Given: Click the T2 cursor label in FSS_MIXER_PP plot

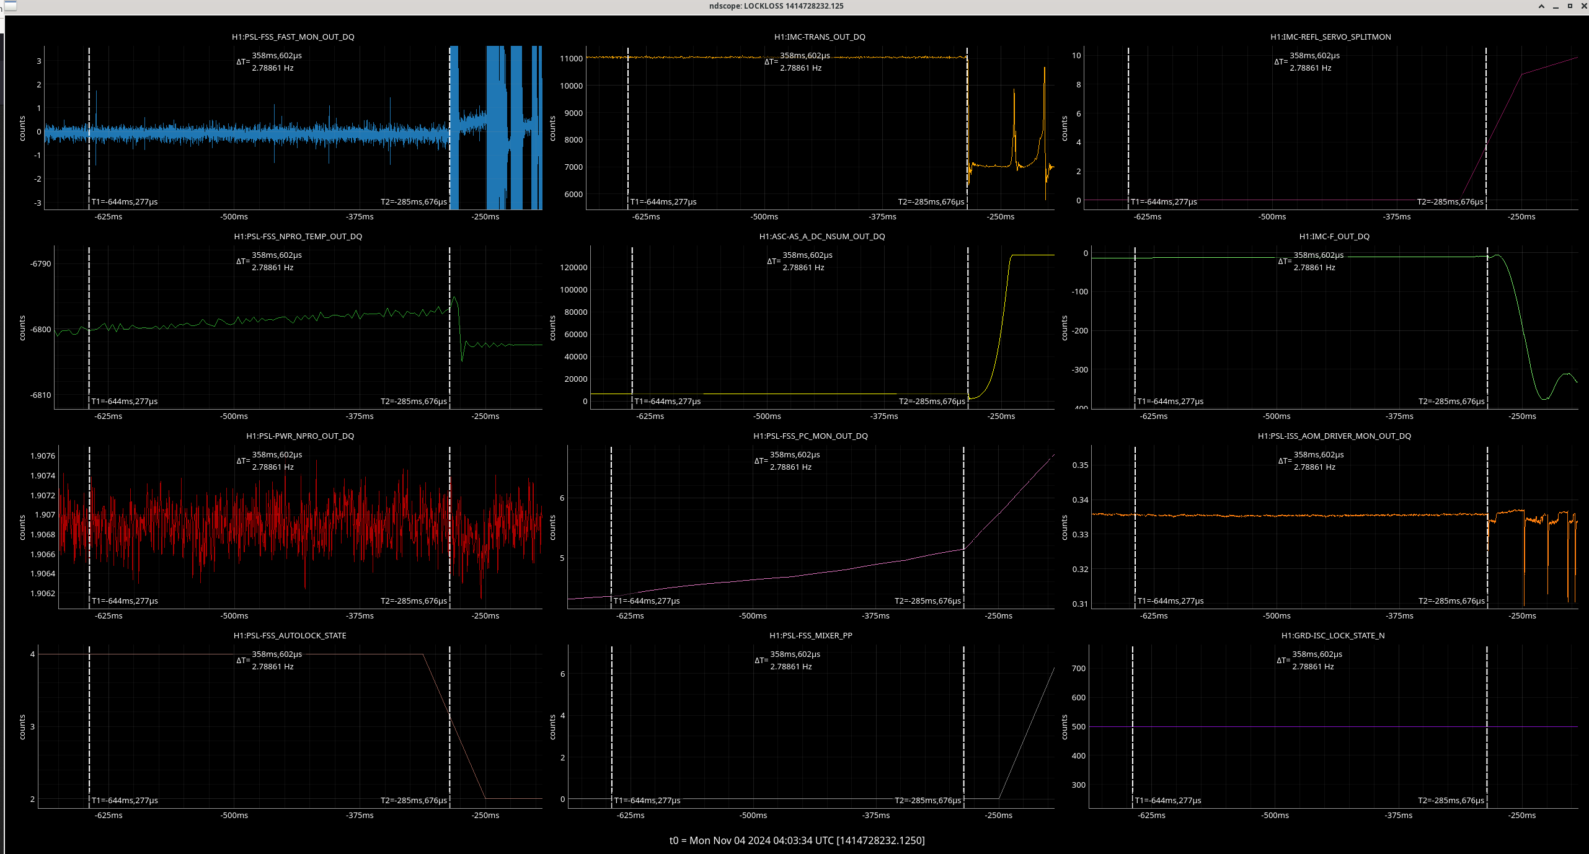Looking at the screenshot, I should (x=927, y=801).
